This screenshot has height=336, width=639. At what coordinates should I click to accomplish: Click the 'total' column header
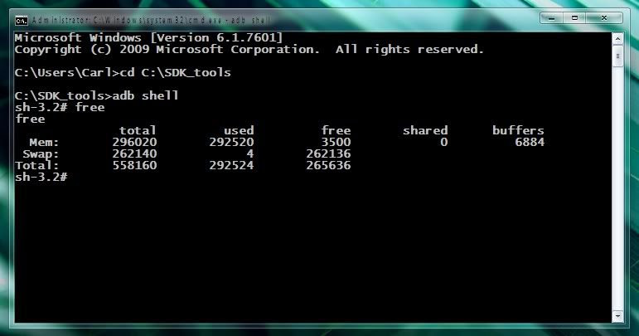138,130
